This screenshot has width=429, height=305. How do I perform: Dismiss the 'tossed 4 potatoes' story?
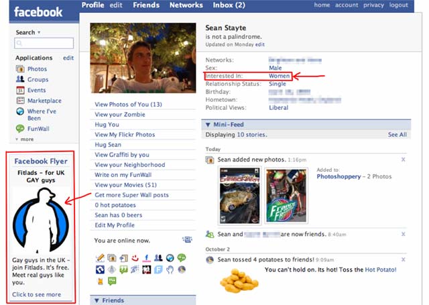(x=404, y=259)
